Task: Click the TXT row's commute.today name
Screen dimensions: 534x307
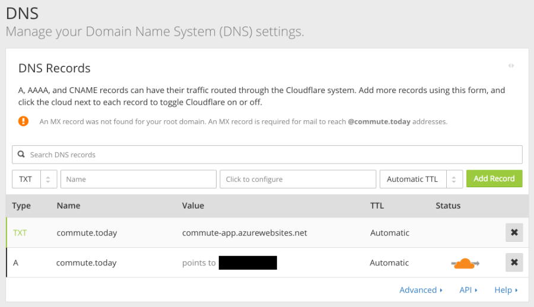Action: tap(87, 233)
